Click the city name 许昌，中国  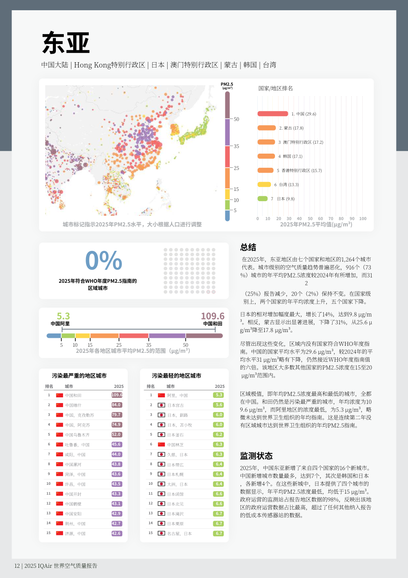point(75,484)
